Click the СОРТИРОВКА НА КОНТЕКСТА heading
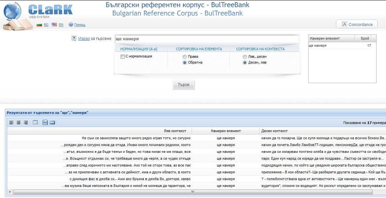The width and height of the screenshot is (386, 198). tap(260, 49)
